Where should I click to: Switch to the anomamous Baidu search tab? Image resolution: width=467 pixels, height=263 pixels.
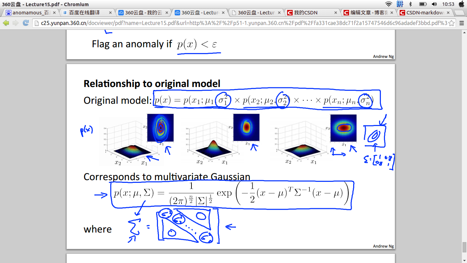point(31,13)
